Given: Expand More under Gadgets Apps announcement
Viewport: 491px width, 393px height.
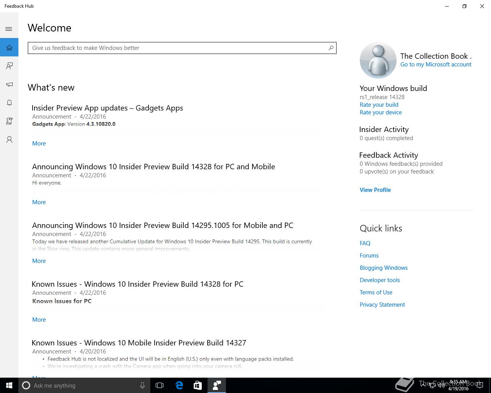Looking at the screenshot, I should pyautogui.click(x=39, y=144).
